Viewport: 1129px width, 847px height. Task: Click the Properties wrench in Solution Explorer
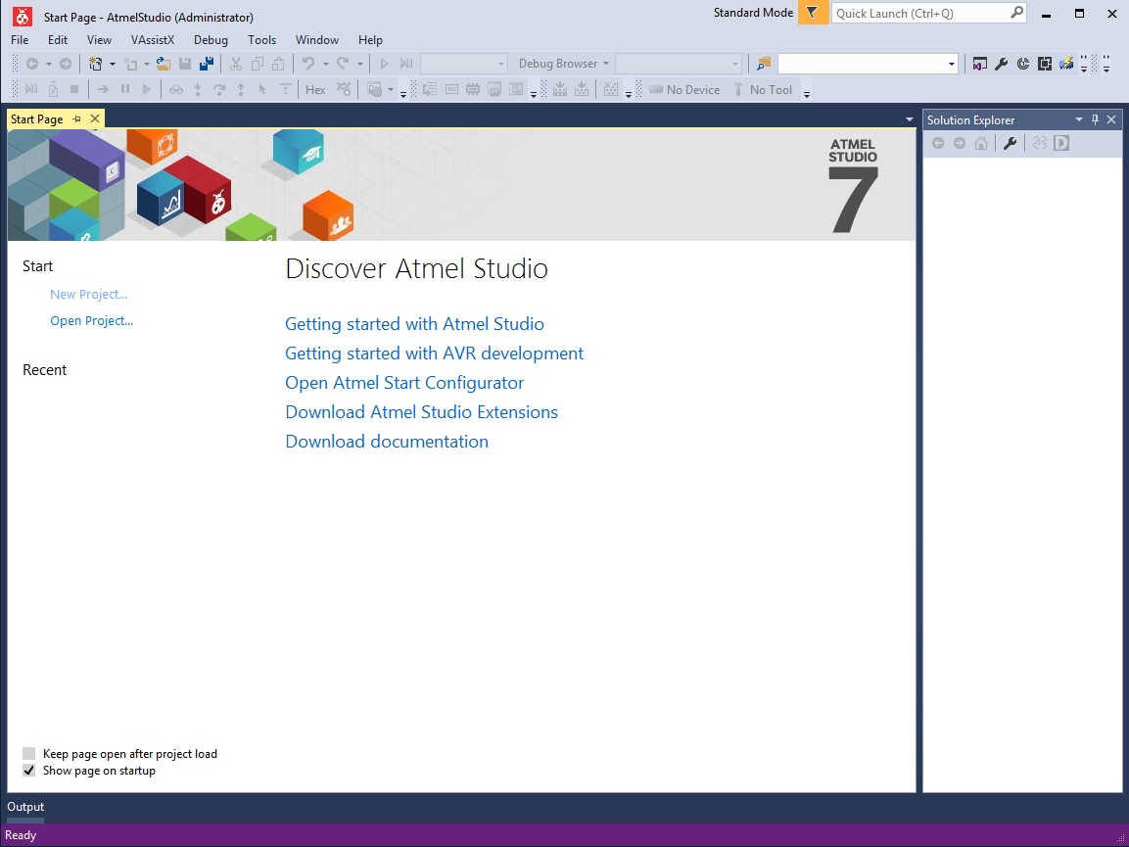click(x=1010, y=143)
